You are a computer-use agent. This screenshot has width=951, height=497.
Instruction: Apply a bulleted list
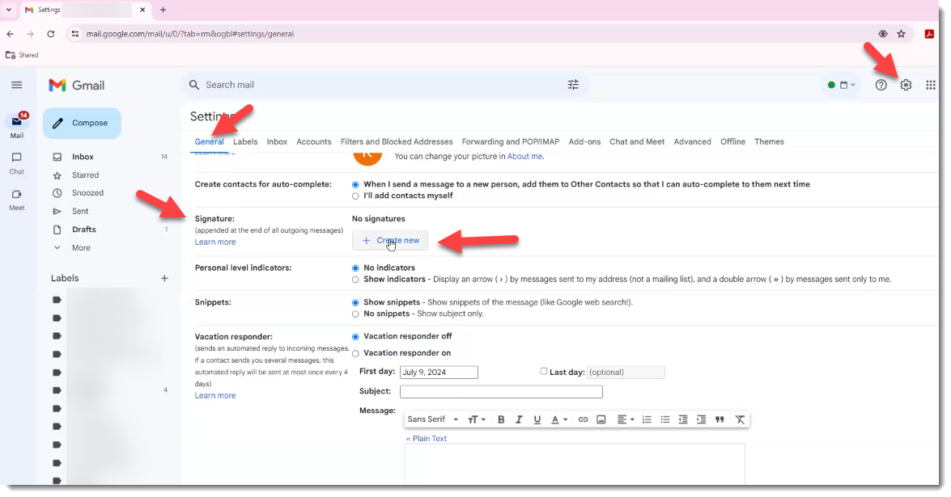click(x=664, y=419)
